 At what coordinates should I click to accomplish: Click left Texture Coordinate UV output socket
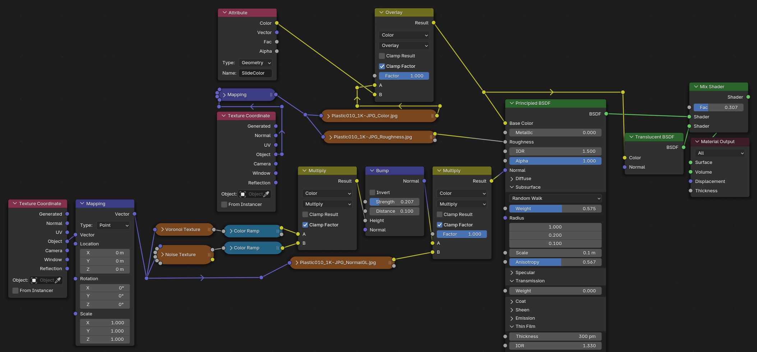(67, 232)
